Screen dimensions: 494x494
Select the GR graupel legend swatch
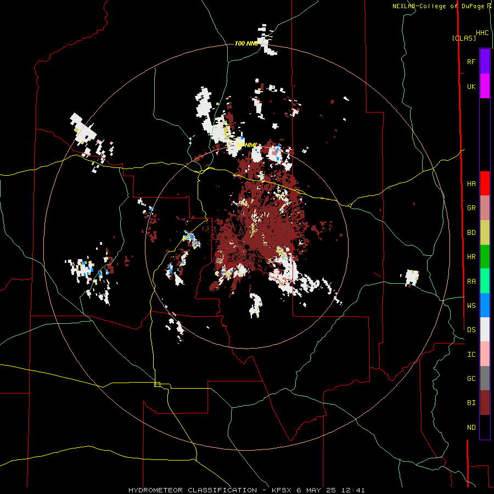(x=485, y=208)
